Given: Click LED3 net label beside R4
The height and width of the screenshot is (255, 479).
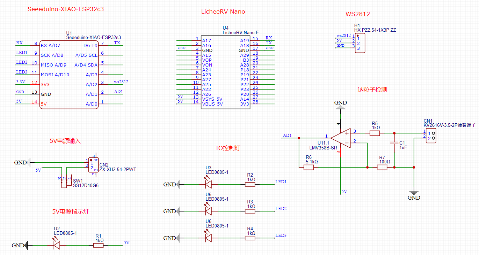Looking at the screenshot, I should point(281,235).
